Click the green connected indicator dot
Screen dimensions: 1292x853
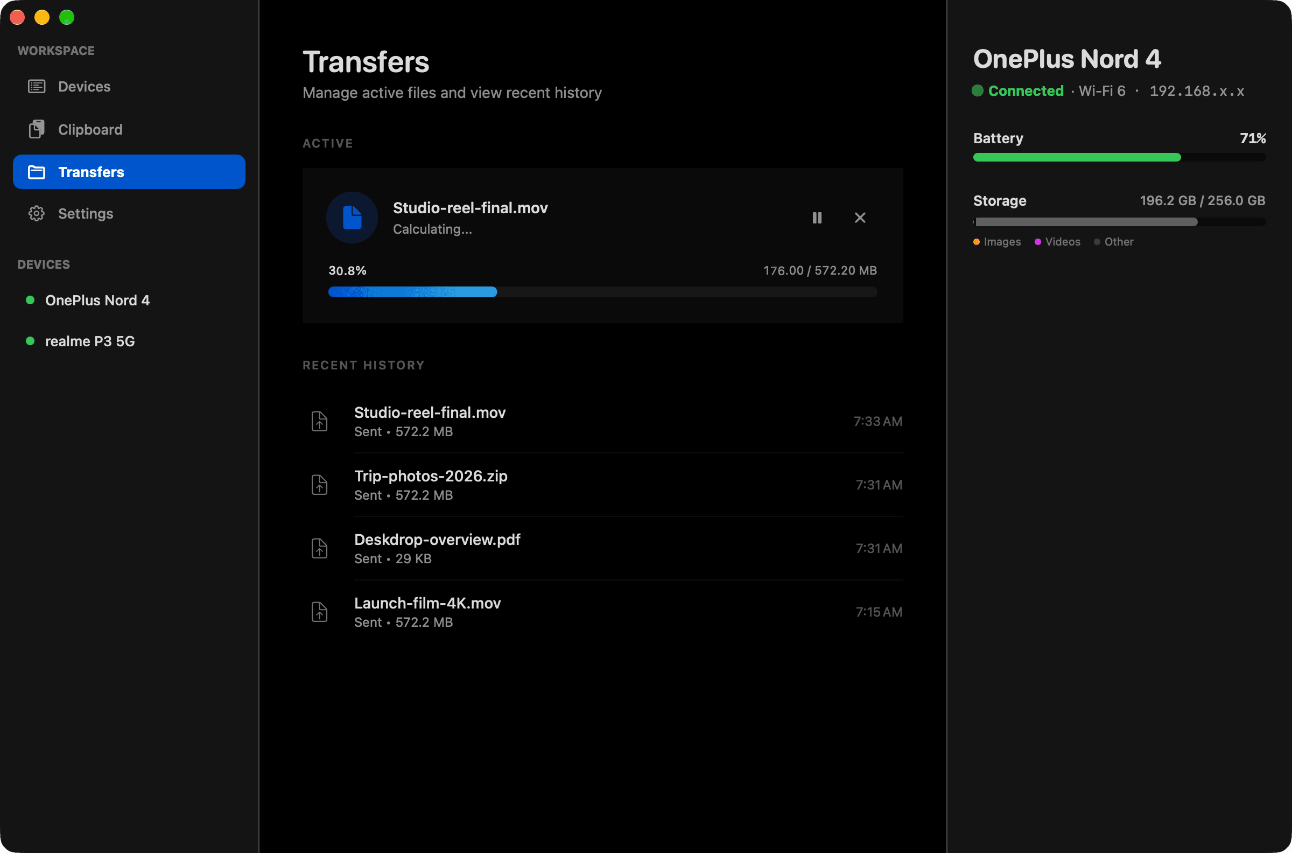point(978,91)
